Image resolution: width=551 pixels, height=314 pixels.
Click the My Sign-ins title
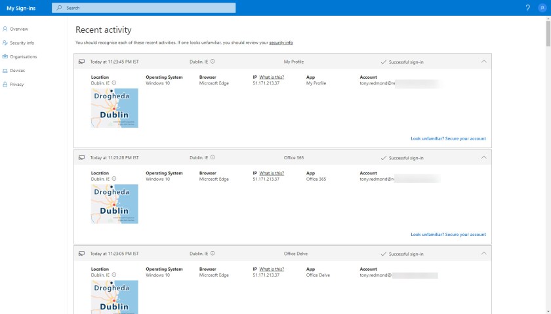(x=21, y=8)
